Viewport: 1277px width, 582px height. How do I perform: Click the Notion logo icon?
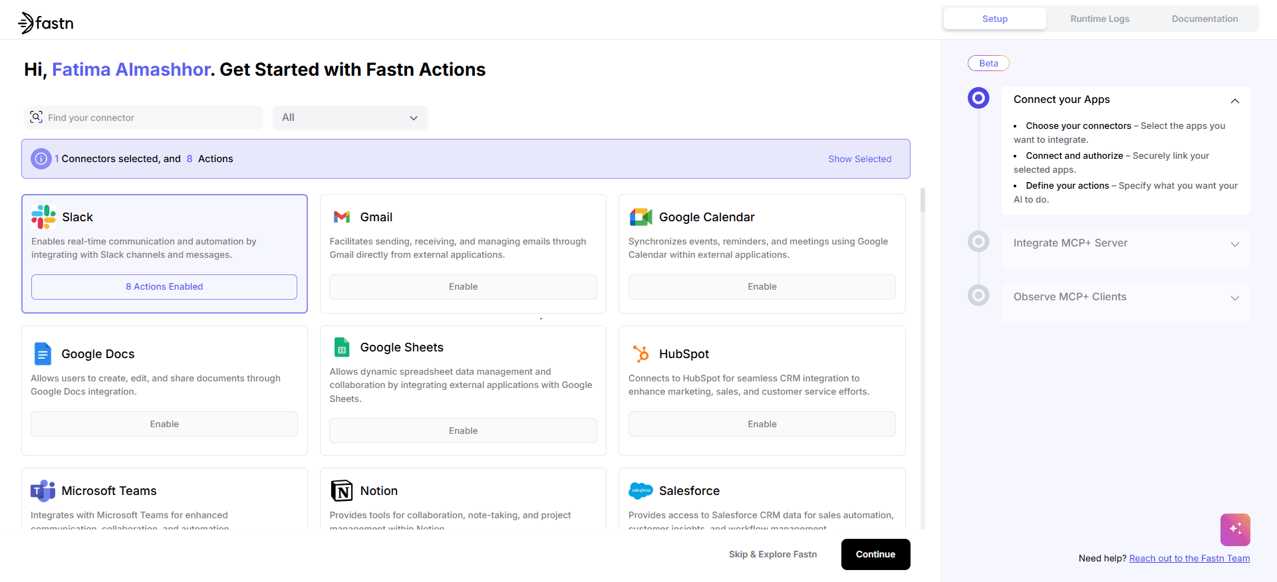click(x=342, y=490)
